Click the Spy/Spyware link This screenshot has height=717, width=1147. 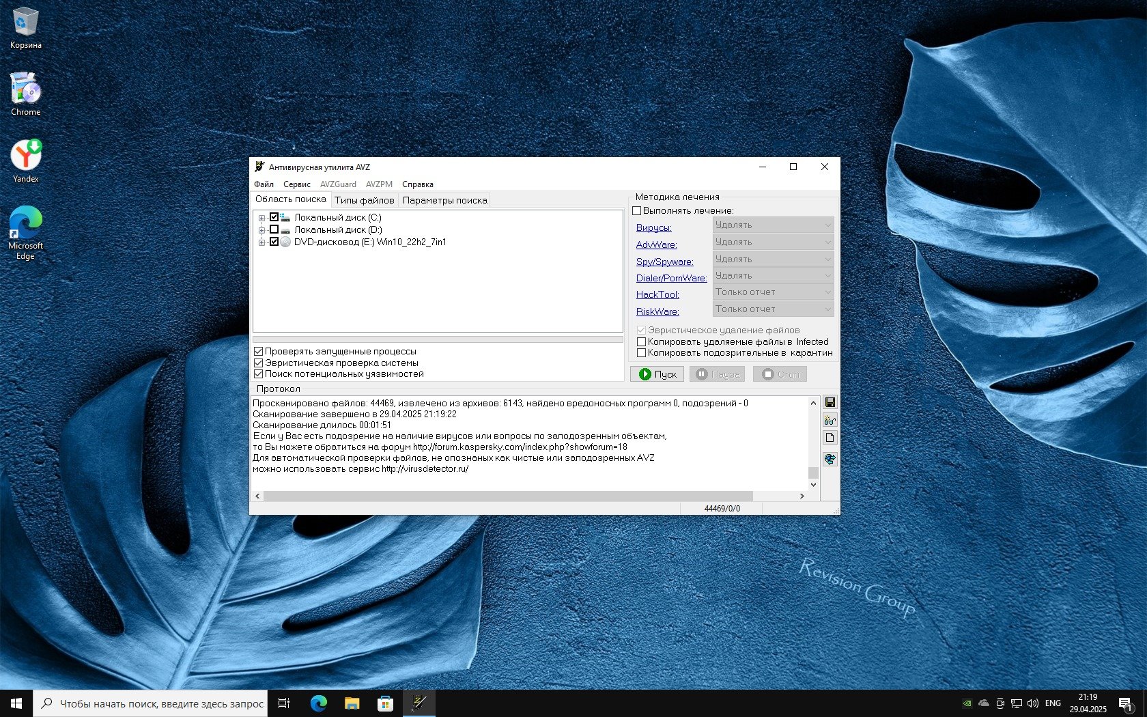coord(664,262)
